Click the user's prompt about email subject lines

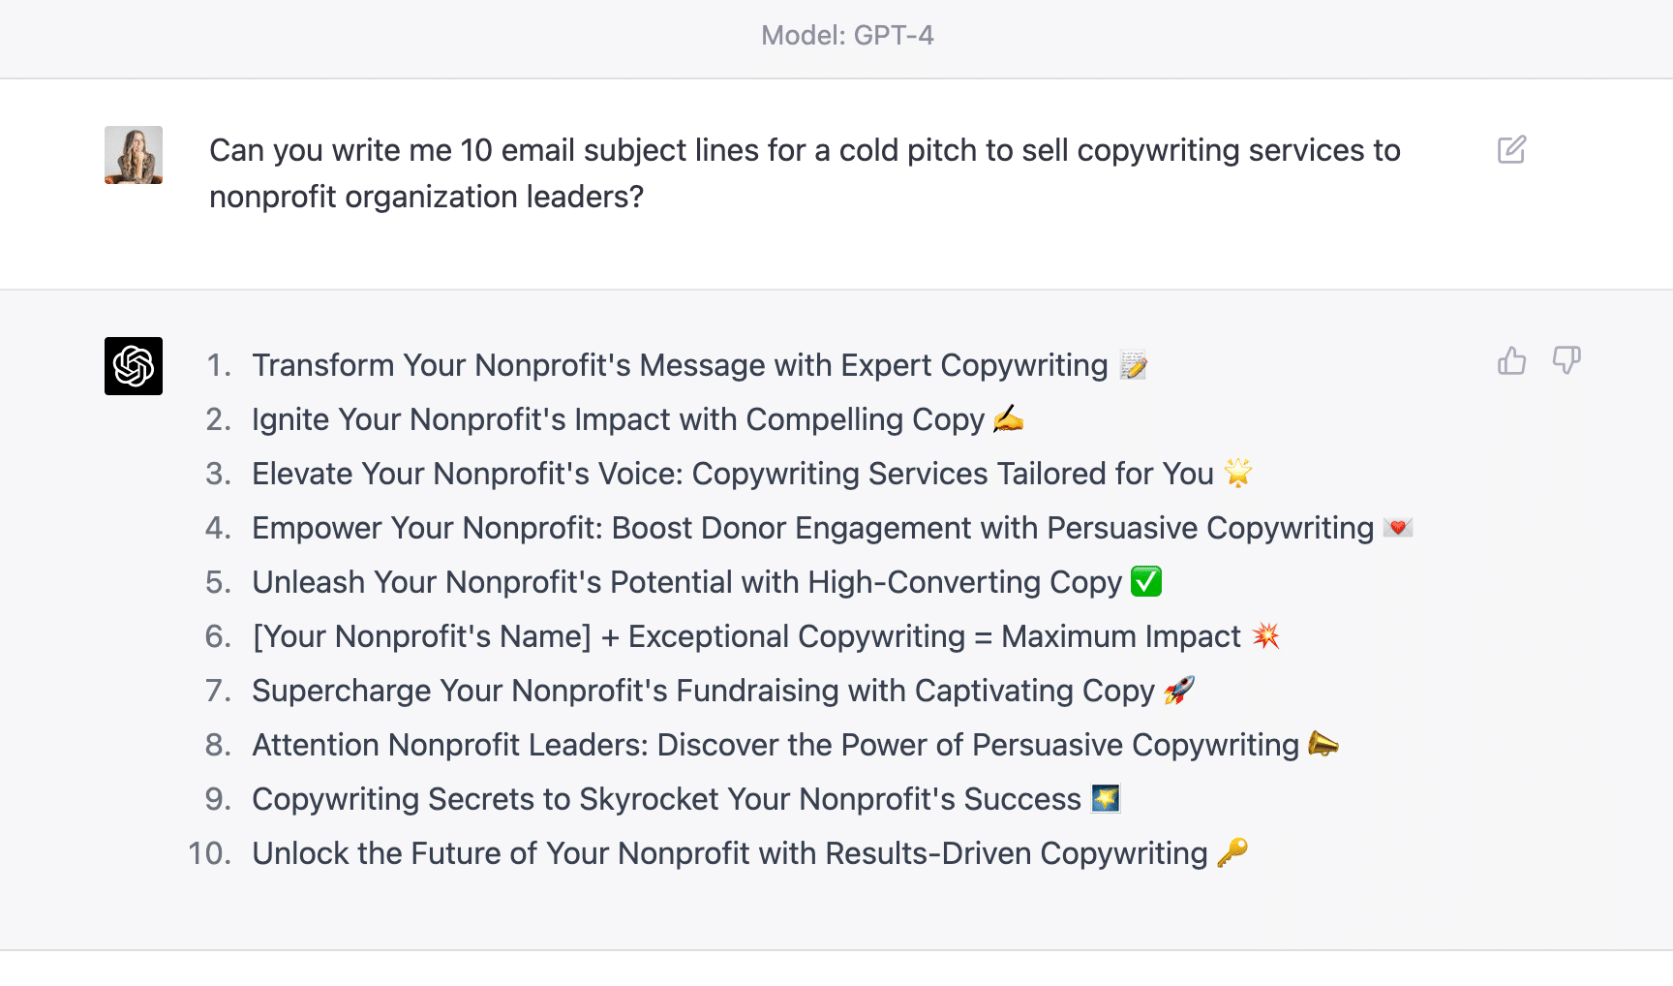[805, 173]
